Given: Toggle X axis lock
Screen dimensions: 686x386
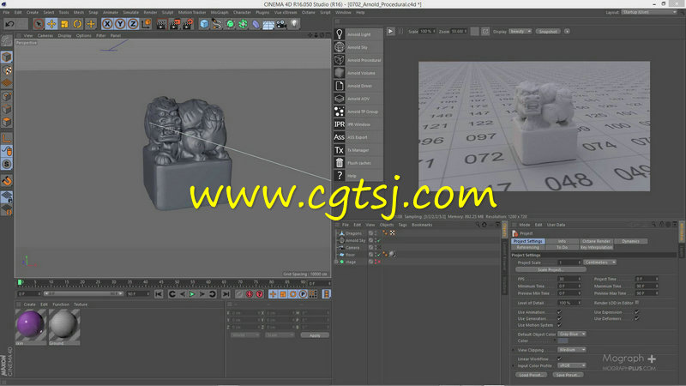Looking at the screenshot, I should (x=107, y=24).
